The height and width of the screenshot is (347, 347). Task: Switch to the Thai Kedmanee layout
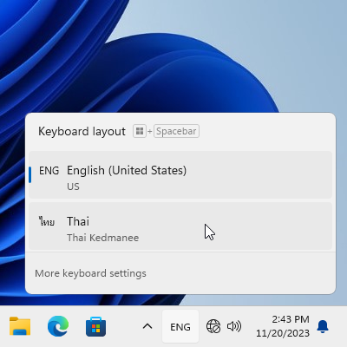coord(180,226)
